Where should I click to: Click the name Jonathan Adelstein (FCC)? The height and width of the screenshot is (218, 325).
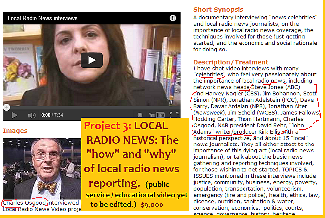[x=263, y=100]
